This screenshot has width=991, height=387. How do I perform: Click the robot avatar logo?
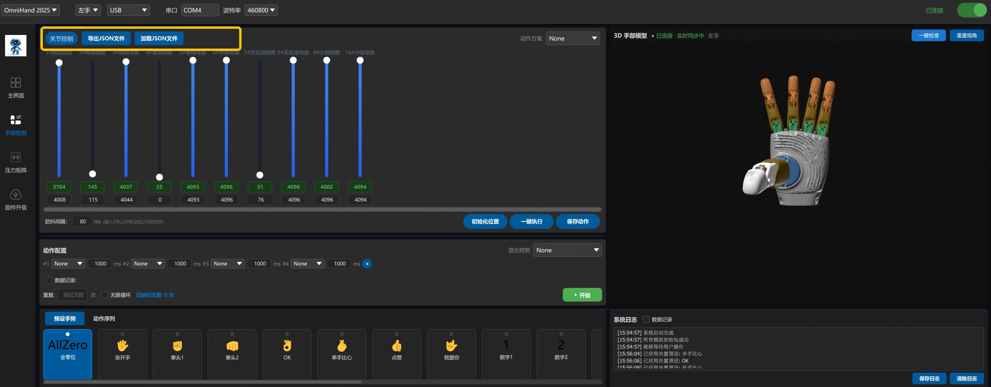coord(16,45)
